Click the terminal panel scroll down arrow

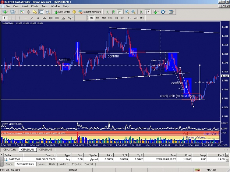pyautogui.click(x=227, y=160)
